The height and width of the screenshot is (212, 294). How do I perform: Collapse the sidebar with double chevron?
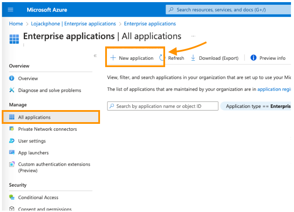(95, 55)
